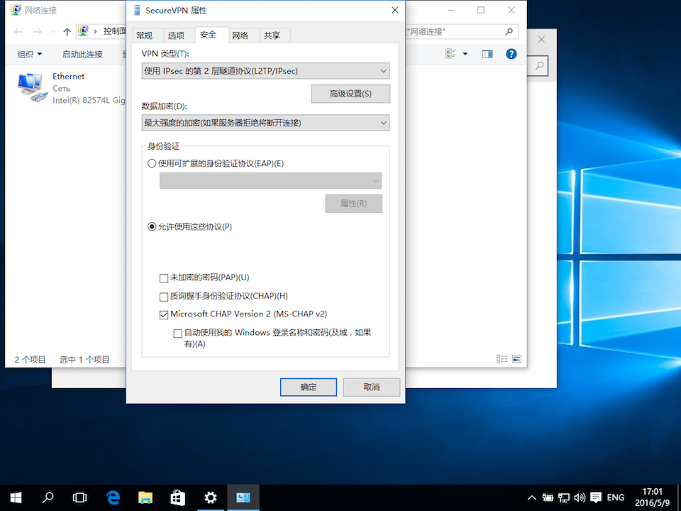
Task: Click the 取消 button
Action: point(371,388)
